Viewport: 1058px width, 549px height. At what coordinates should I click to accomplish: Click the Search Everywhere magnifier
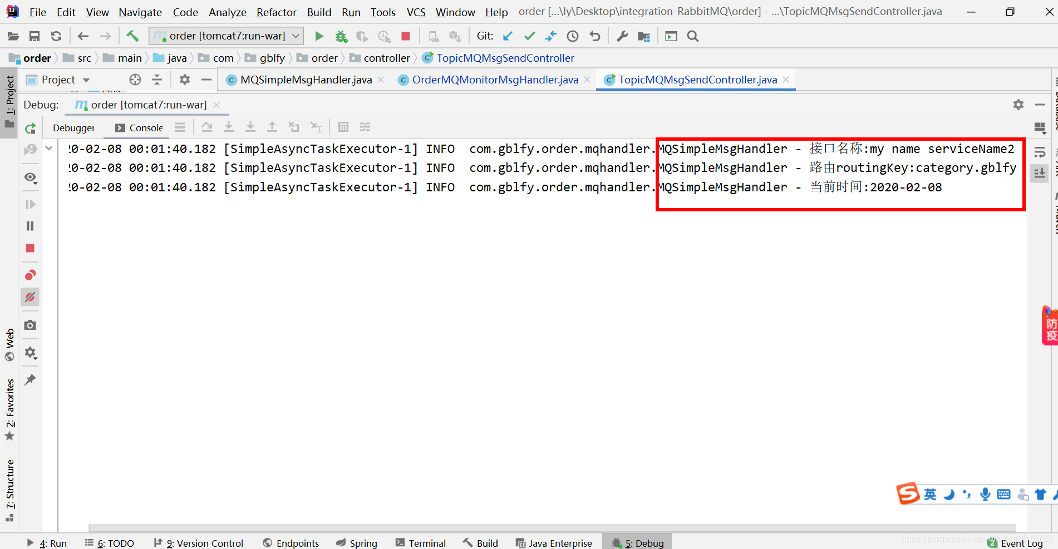point(693,36)
